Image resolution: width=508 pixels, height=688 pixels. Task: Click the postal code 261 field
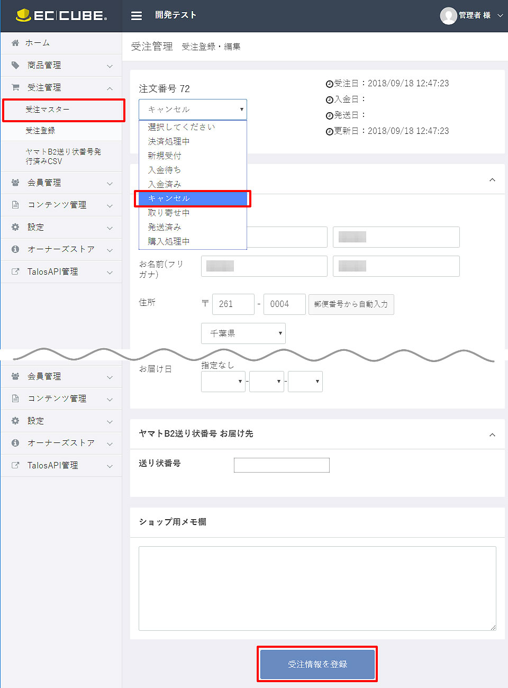coord(233,304)
